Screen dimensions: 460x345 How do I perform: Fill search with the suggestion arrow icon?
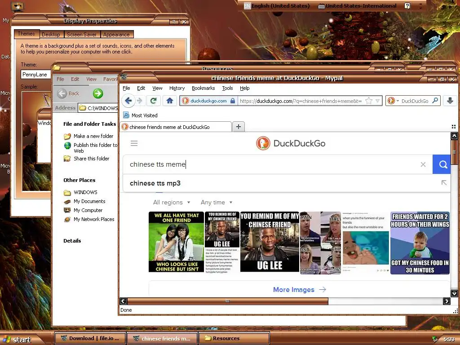tap(444, 183)
